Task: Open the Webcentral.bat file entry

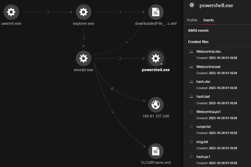Action: (x=208, y=67)
